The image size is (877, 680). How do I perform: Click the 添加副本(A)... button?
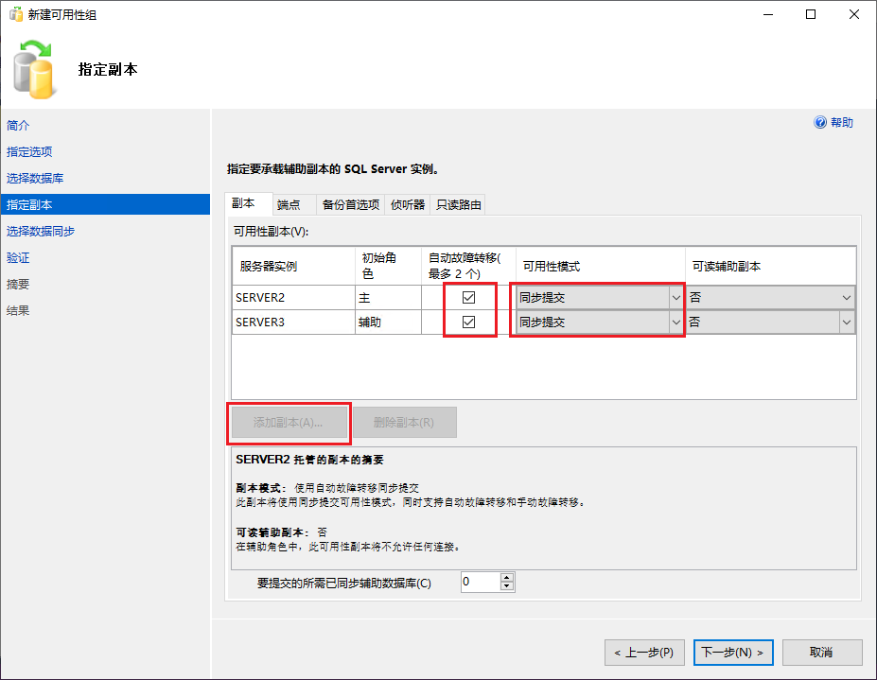coord(289,422)
